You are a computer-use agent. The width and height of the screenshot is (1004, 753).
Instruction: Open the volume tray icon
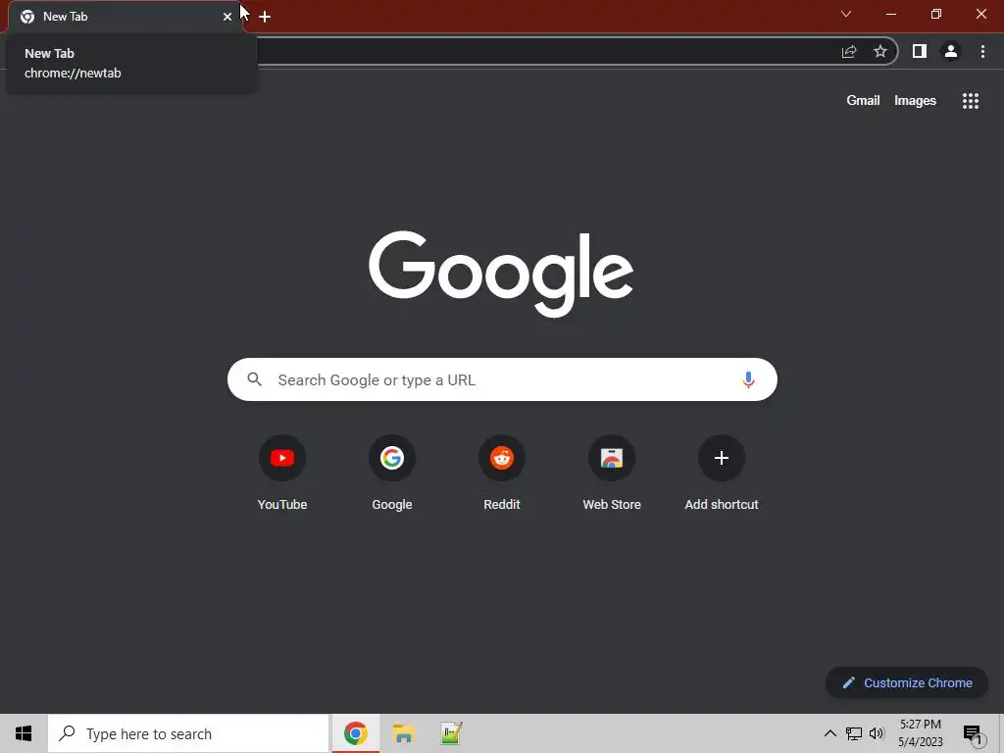(877, 733)
